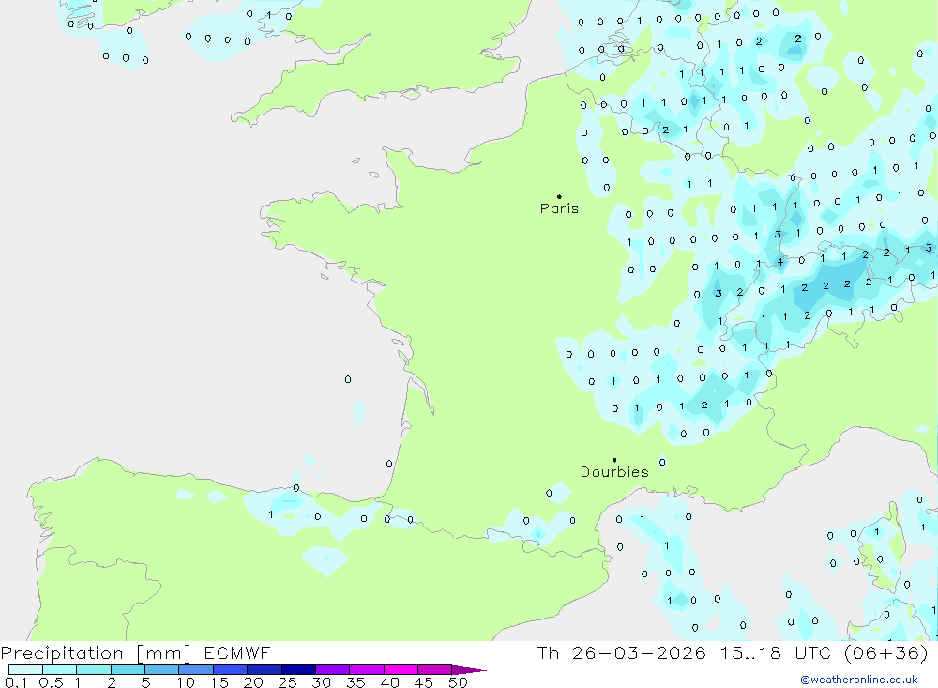Click the '[mm]' unit label

click(164, 653)
